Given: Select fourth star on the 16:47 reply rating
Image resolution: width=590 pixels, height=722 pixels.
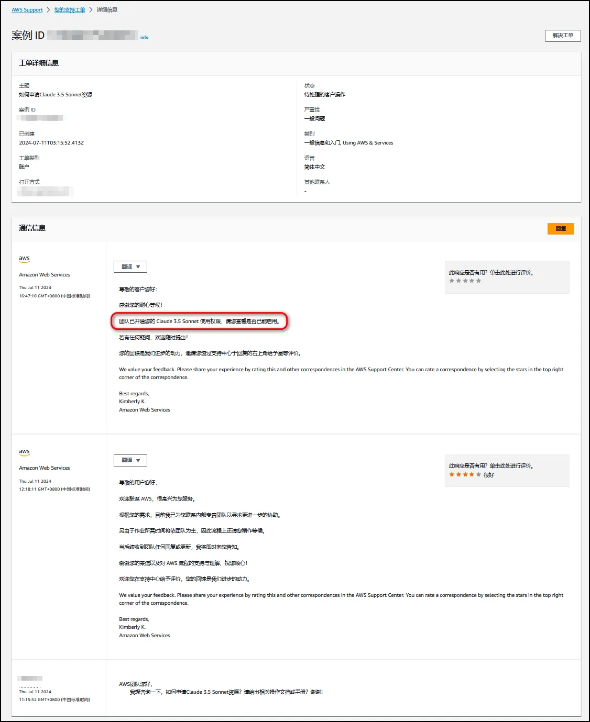Looking at the screenshot, I should point(472,281).
